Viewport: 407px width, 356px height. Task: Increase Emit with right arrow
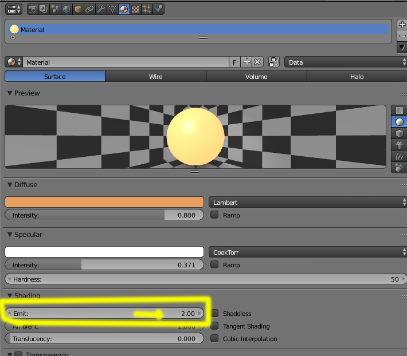pyautogui.click(x=199, y=313)
